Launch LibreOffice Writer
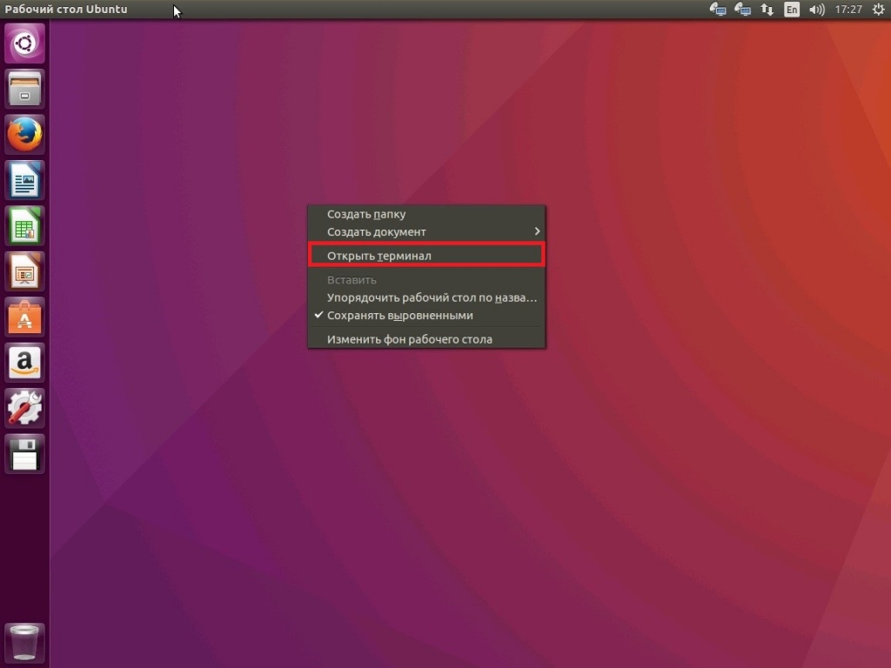The image size is (891, 668). [x=24, y=181]
